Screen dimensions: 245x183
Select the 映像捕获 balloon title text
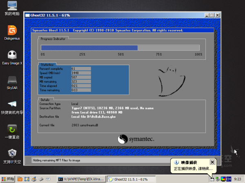click(189, 162)
